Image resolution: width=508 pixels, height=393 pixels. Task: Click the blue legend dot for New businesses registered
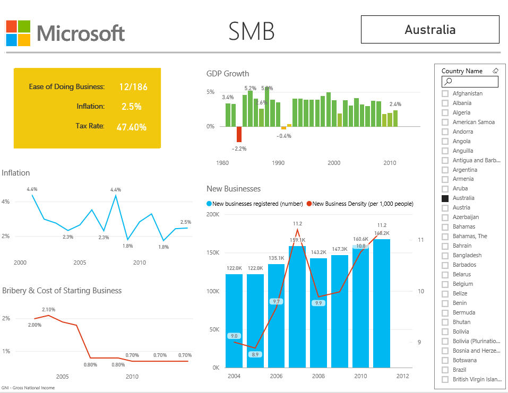(209, 204)
